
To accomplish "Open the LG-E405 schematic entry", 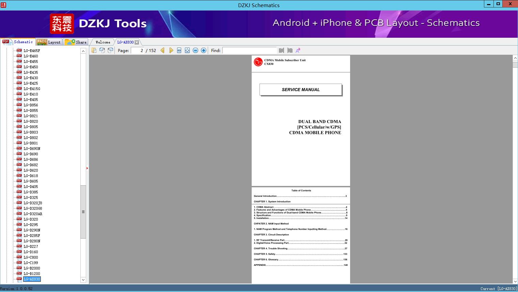I will pos(31,100).
